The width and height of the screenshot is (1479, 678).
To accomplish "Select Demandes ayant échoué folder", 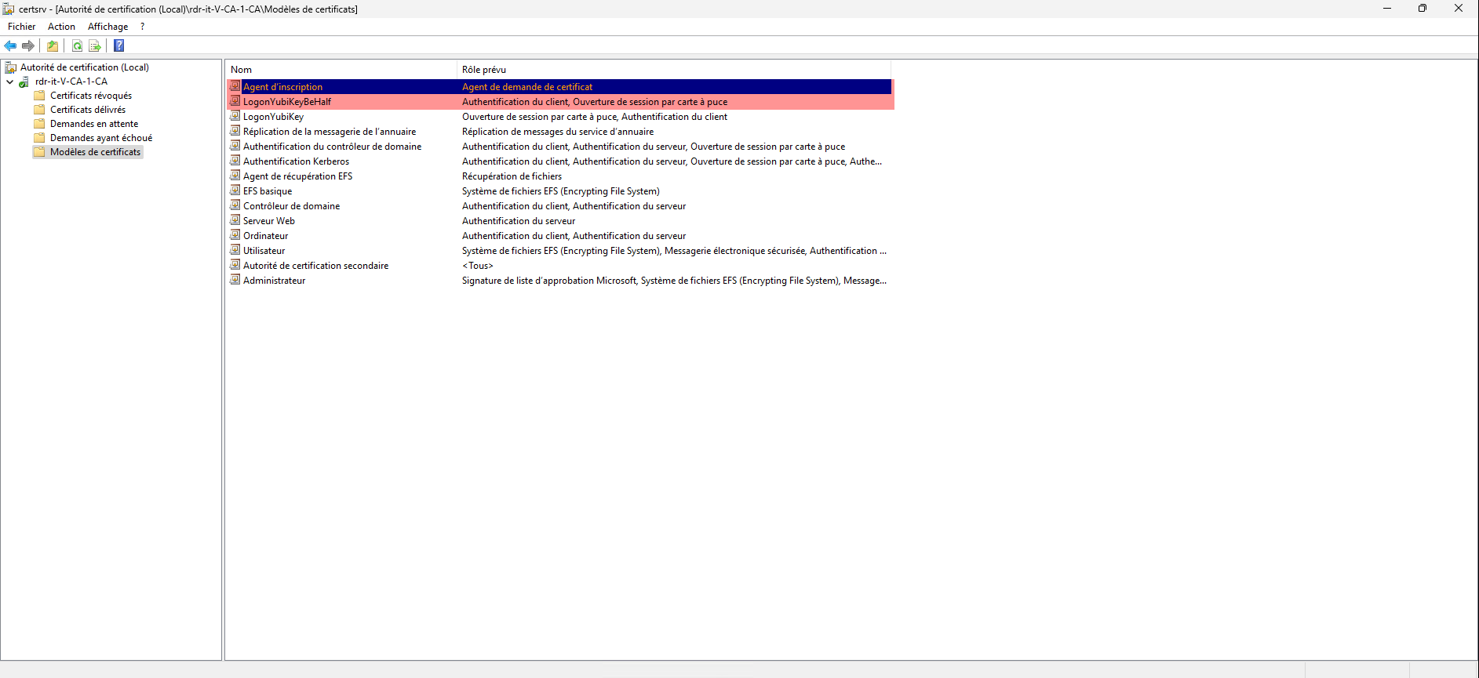I will tap(100, 138).
